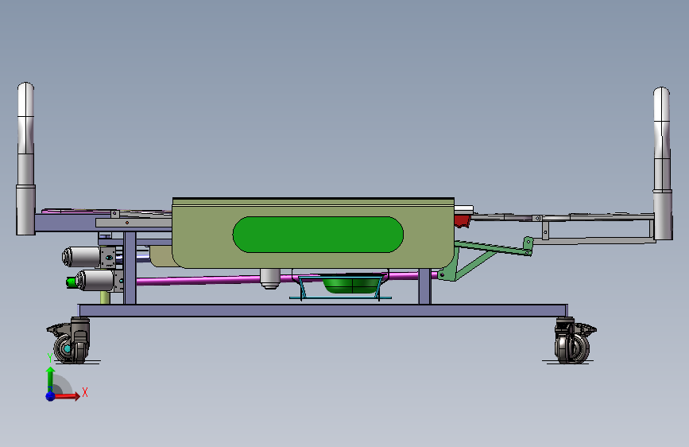Select the left headboard post
The width and height of the screenshot is (689, 447).
(x=25, y=158)
